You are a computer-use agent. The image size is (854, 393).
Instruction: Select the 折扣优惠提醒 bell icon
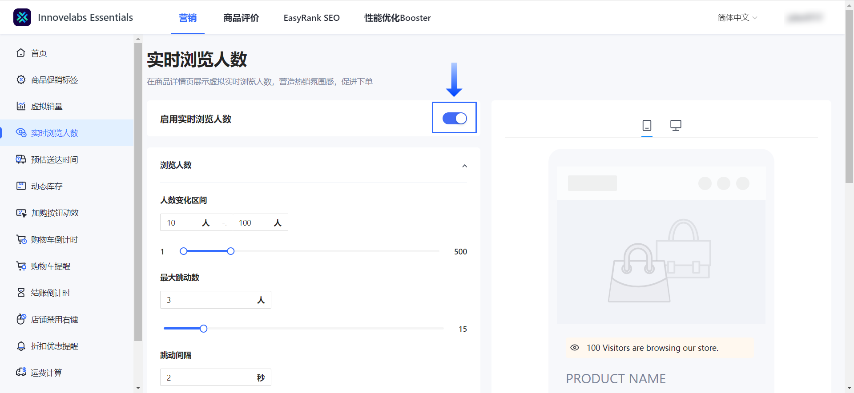(21, 346)
